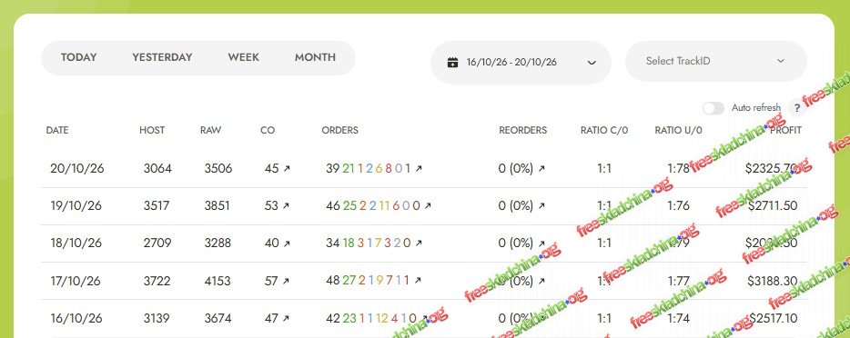Open orders arrow link for 18/10/26 row

(x=418, y=244)
